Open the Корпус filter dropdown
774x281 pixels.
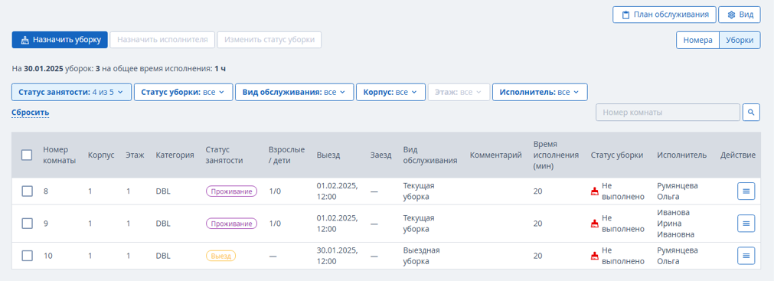390,93
